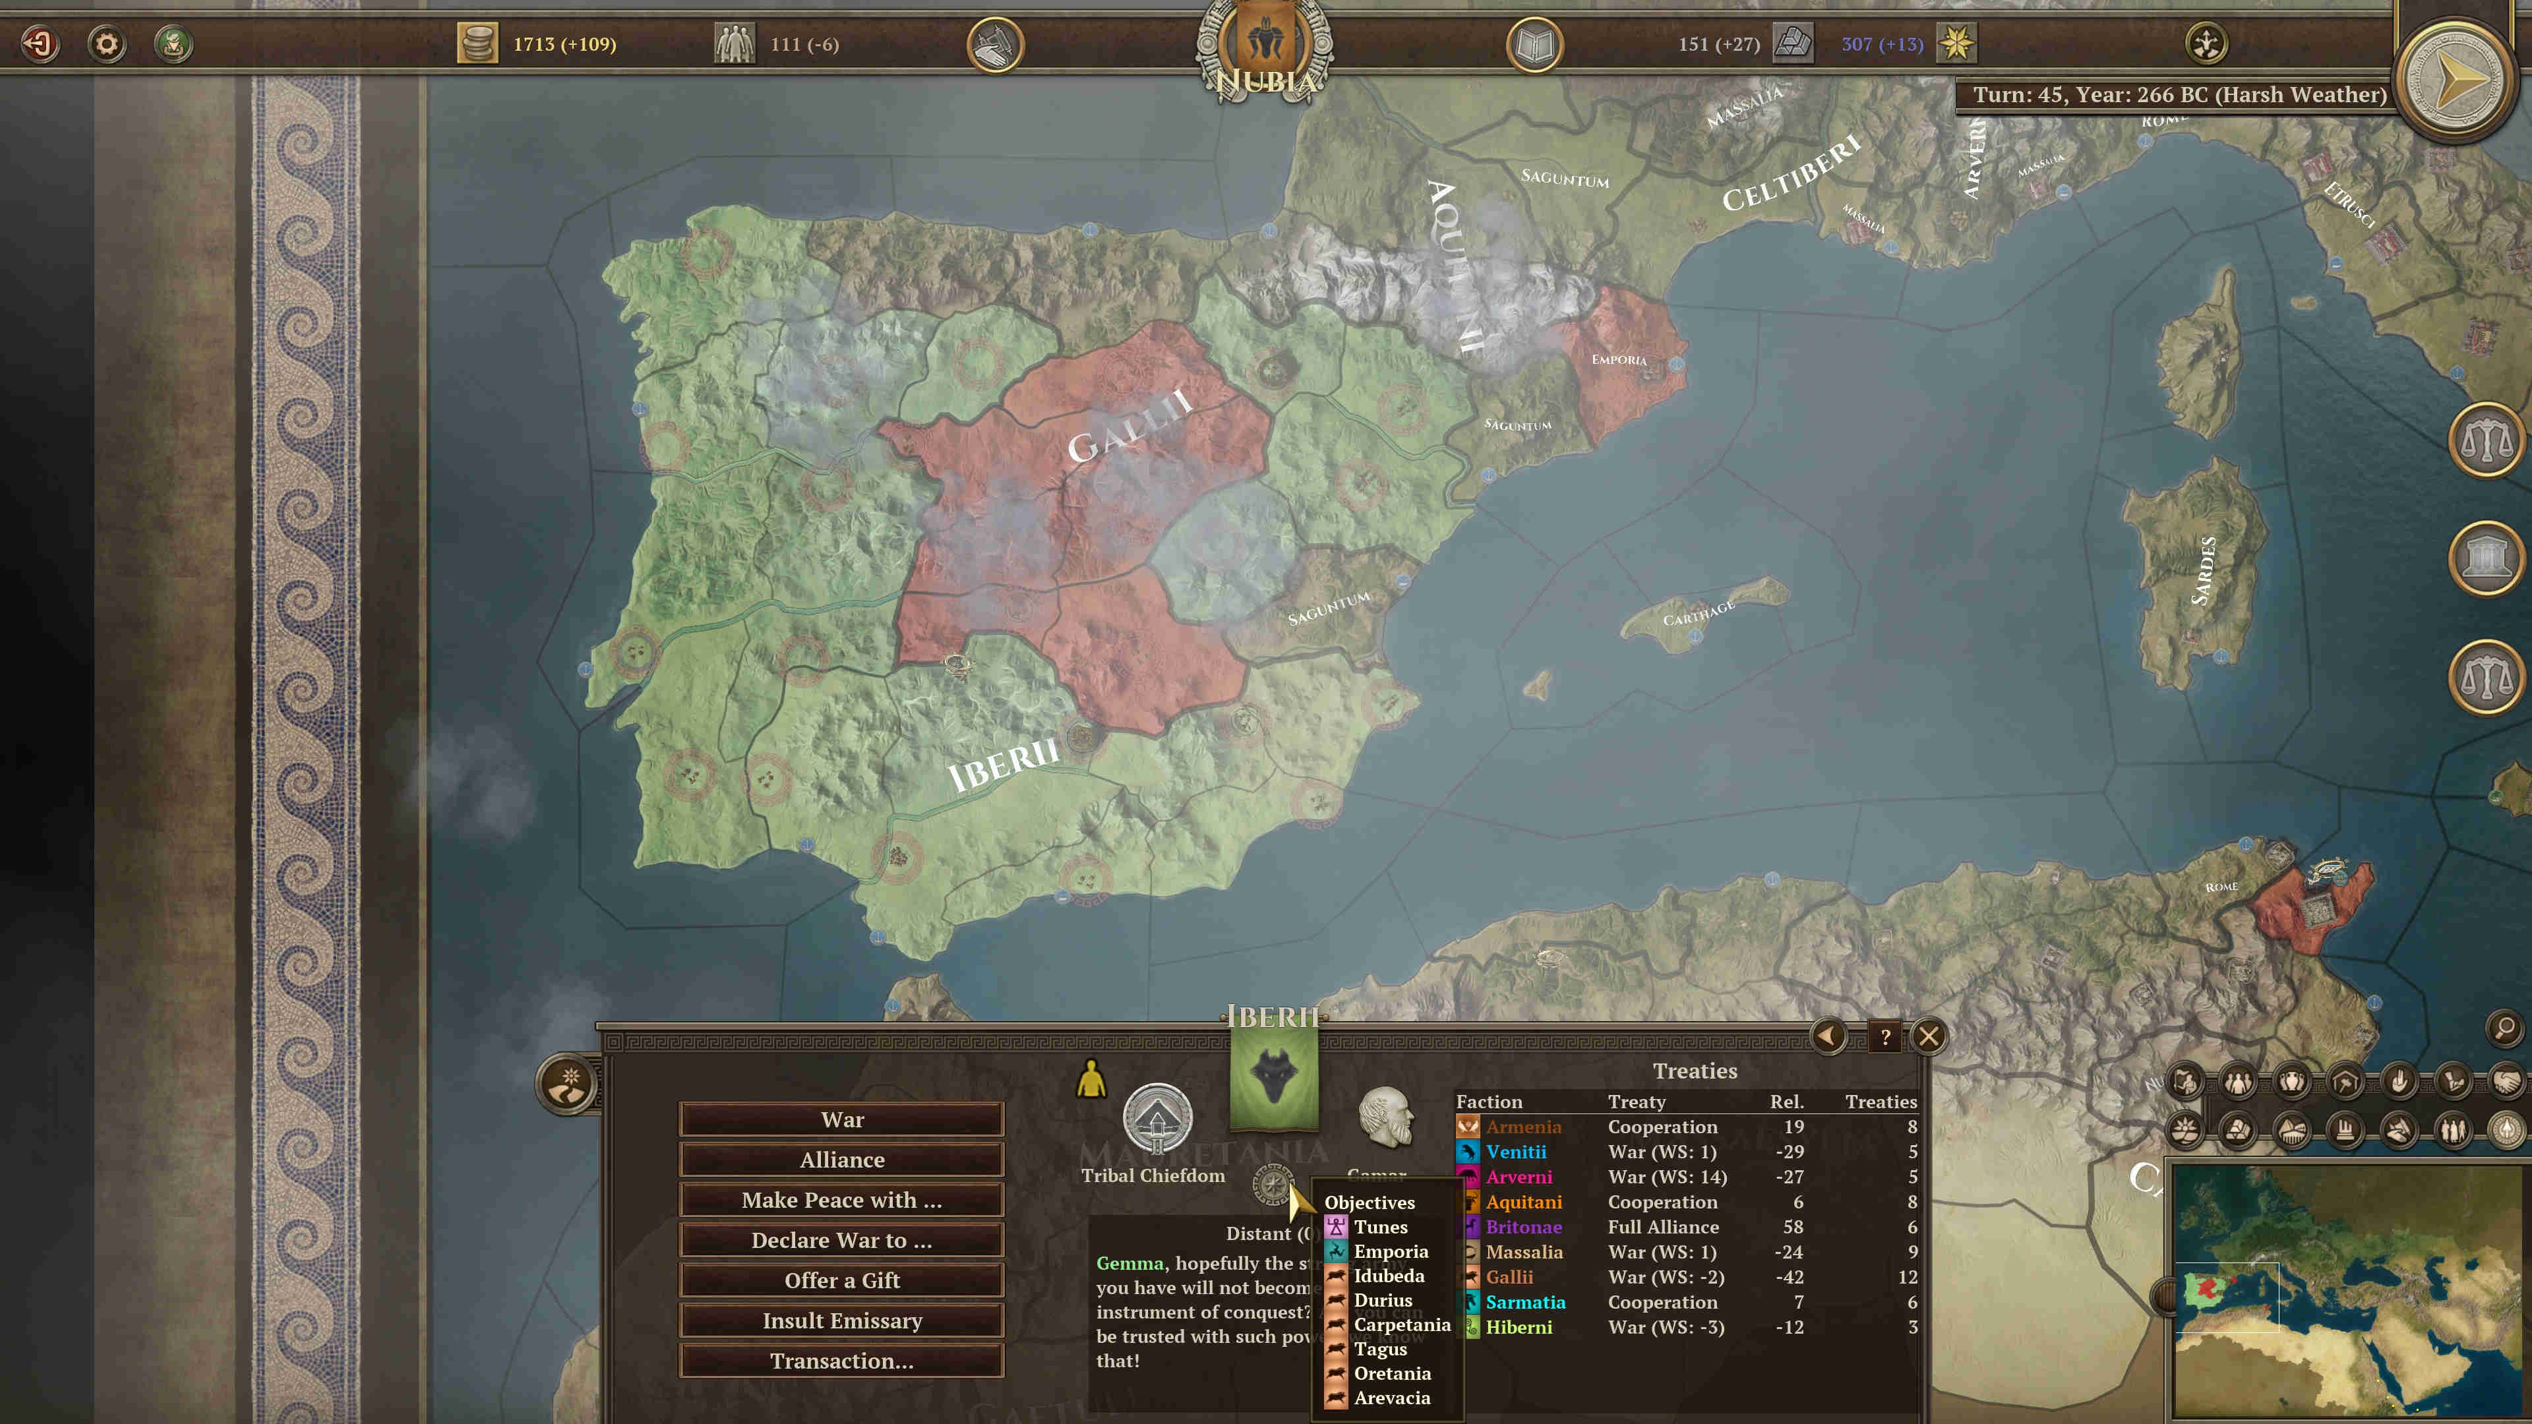Click the gold star culture icon
Viewport: 2532px width, 1424px height.
click(x=1956, y=44)
